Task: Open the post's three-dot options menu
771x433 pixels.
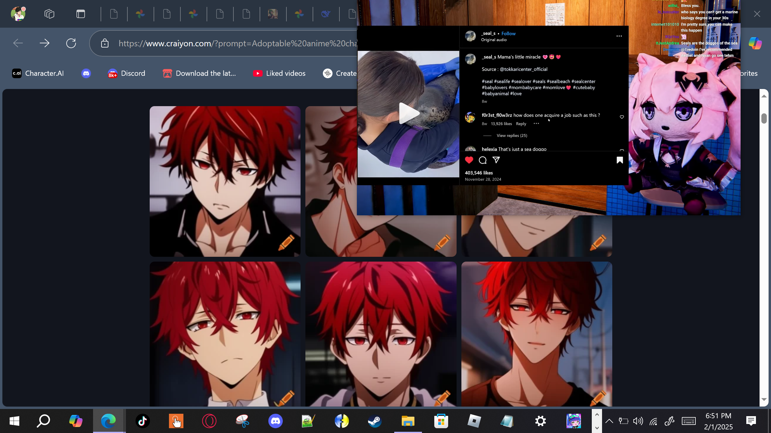Action: (x=619, y=36)
